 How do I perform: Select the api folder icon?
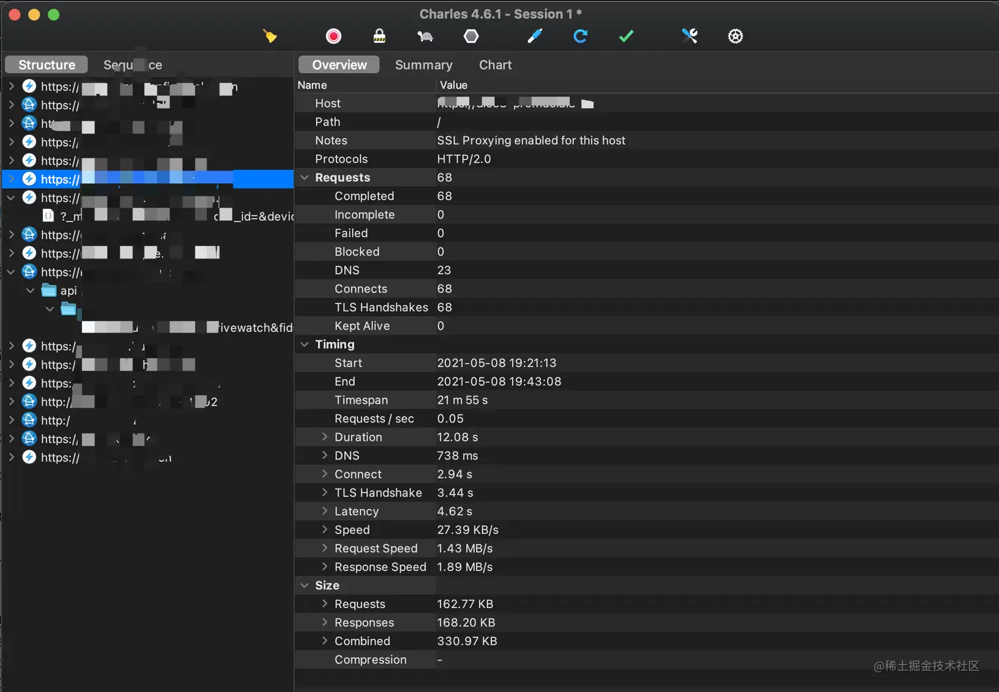click(49, 290)
